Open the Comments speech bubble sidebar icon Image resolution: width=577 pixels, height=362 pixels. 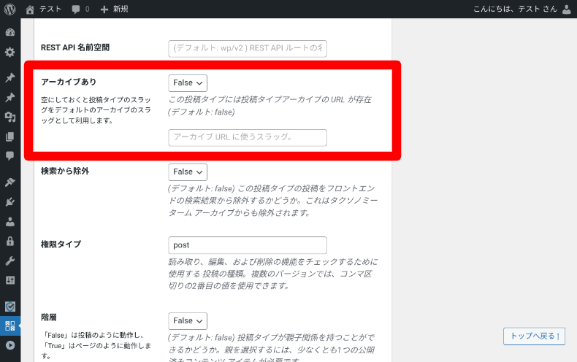[10, 156]
